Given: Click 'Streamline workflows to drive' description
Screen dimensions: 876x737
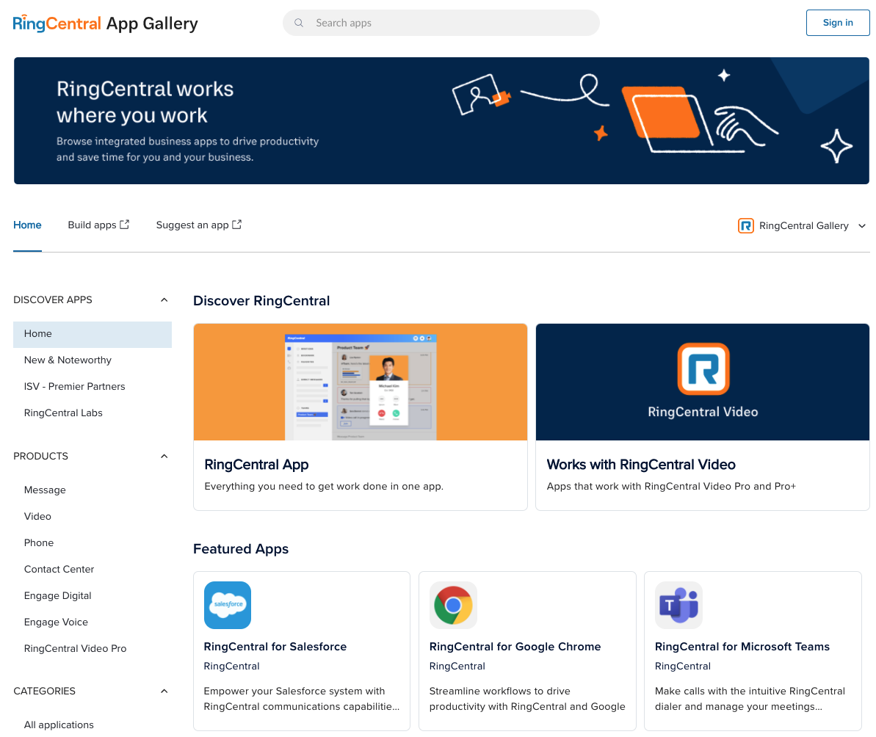Looking at the screenshot, I should (x=526, y=699).
